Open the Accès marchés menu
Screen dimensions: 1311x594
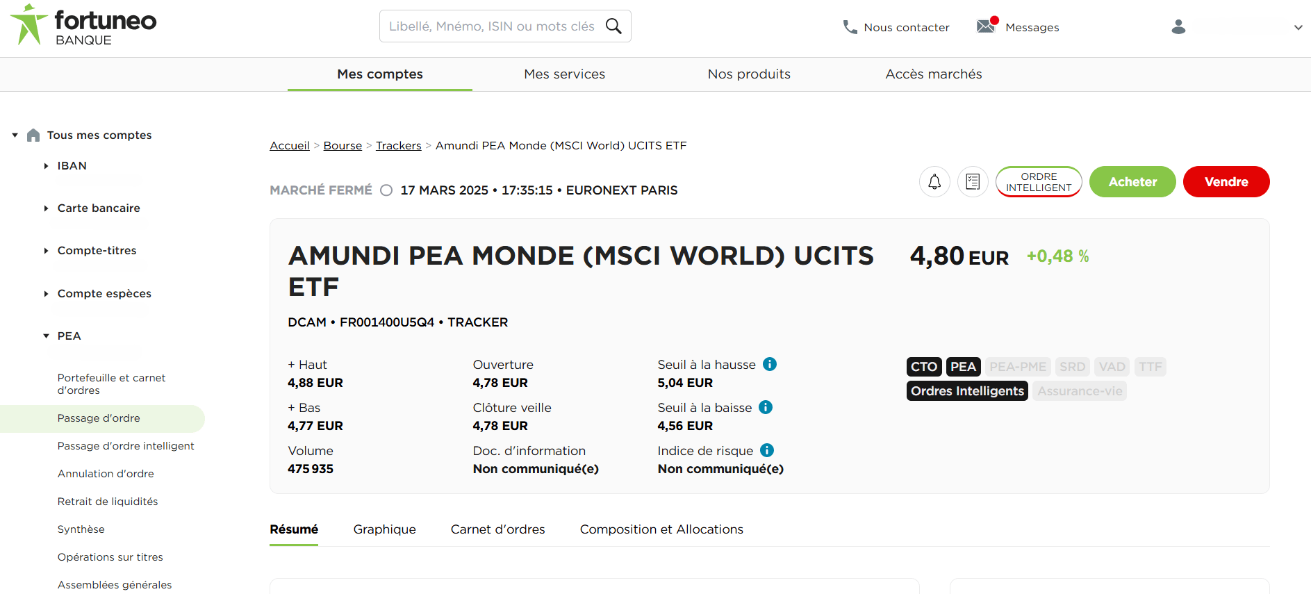pos(934,74)
